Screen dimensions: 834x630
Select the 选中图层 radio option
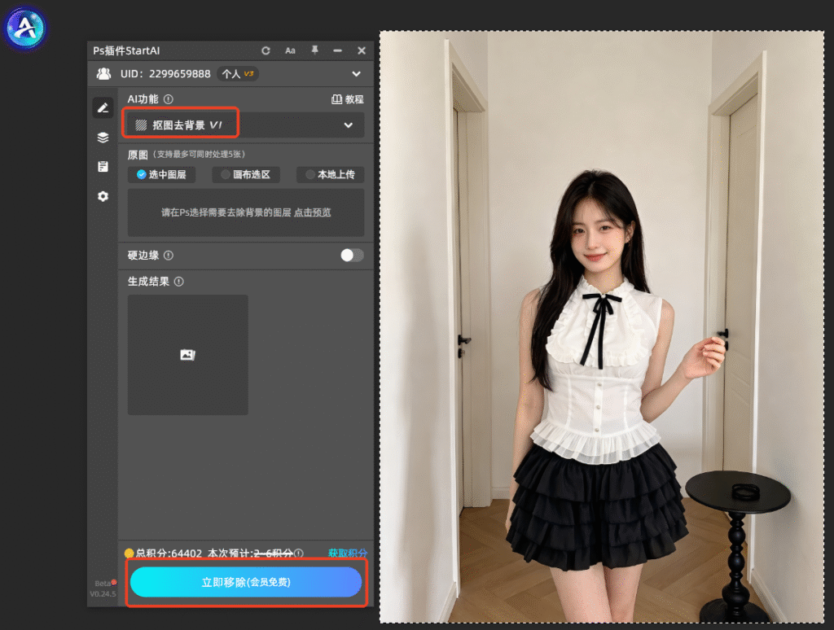tap(162, 174)
